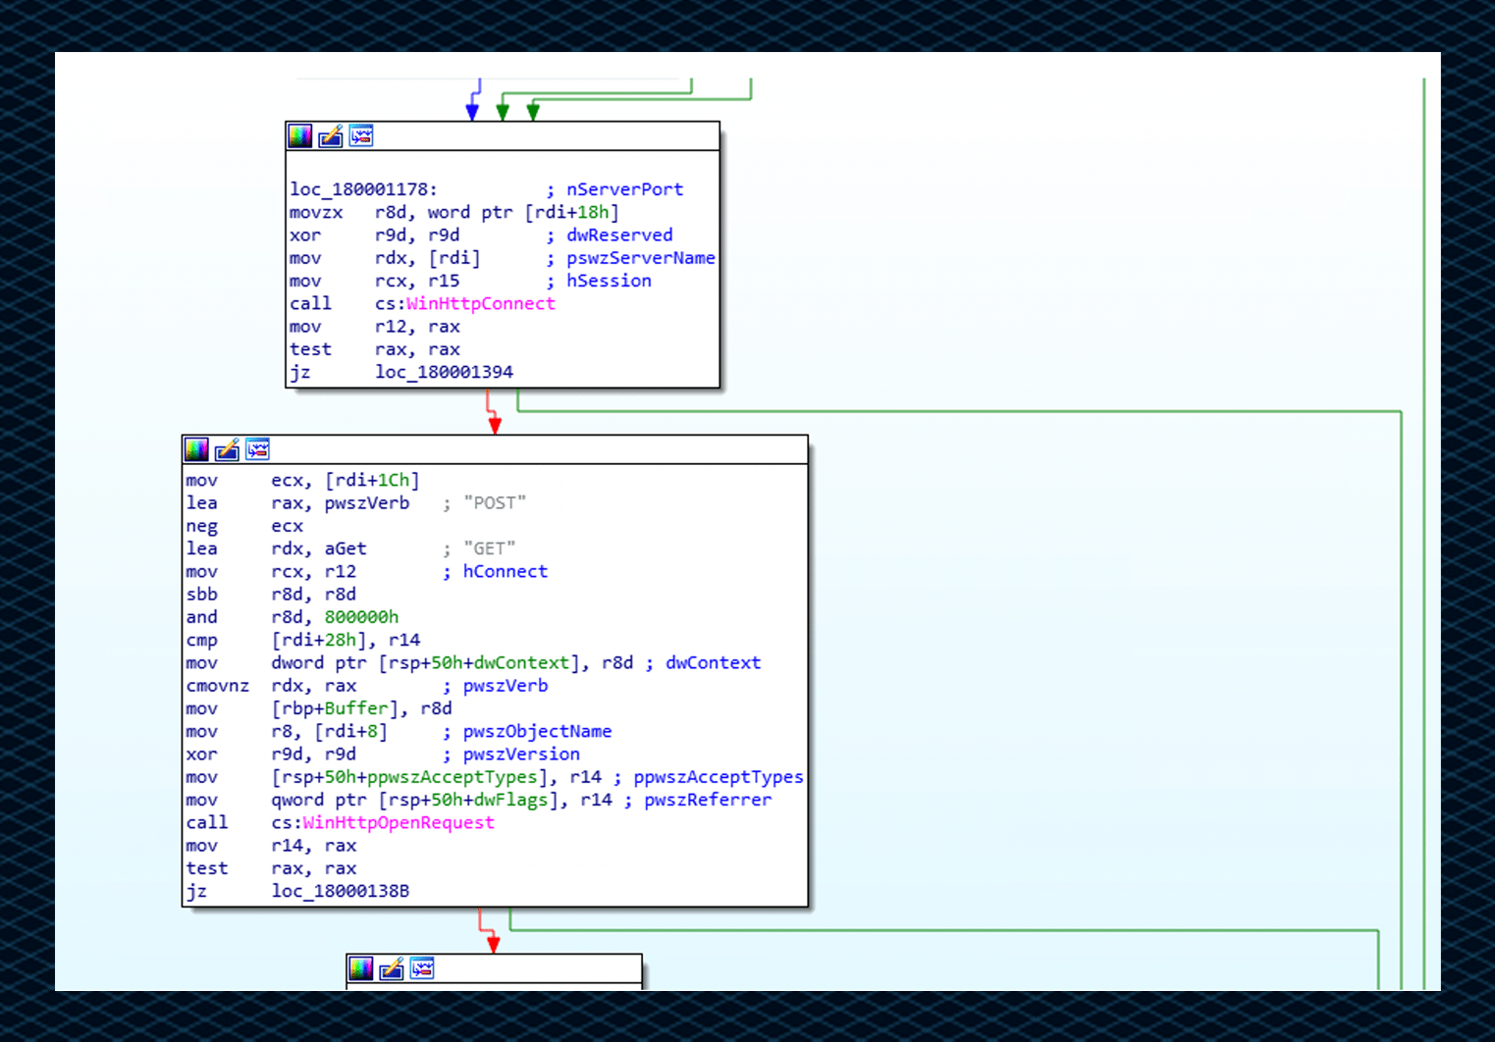The height and width of the screenshot is (1042, 1495).
Task: Click the pwszVersion comment
Action: 521,755
